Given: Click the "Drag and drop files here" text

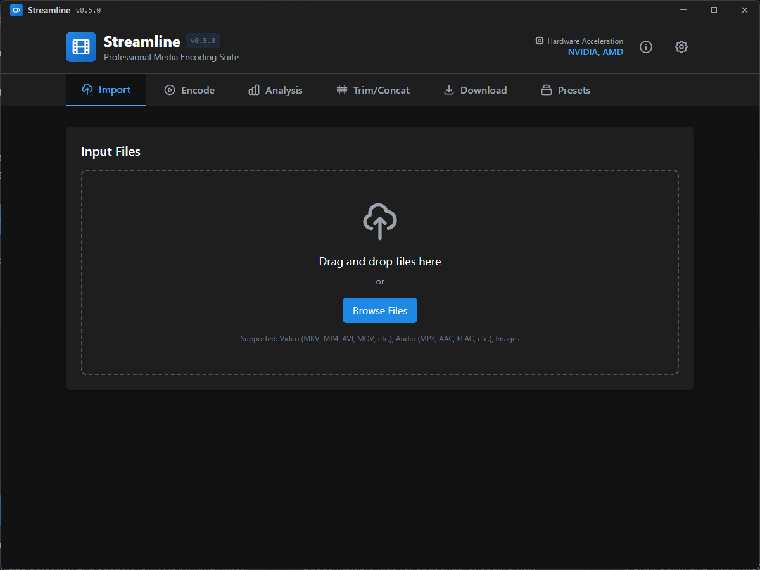Looking at the screenshot, I should [x=380, y=262].
